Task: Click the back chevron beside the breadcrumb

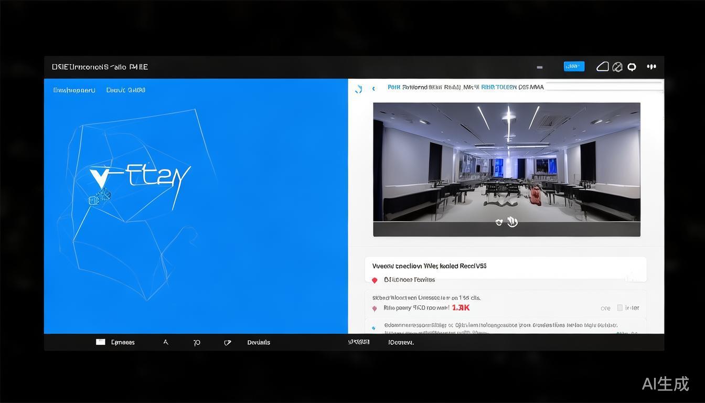Action: pos(373,89)
